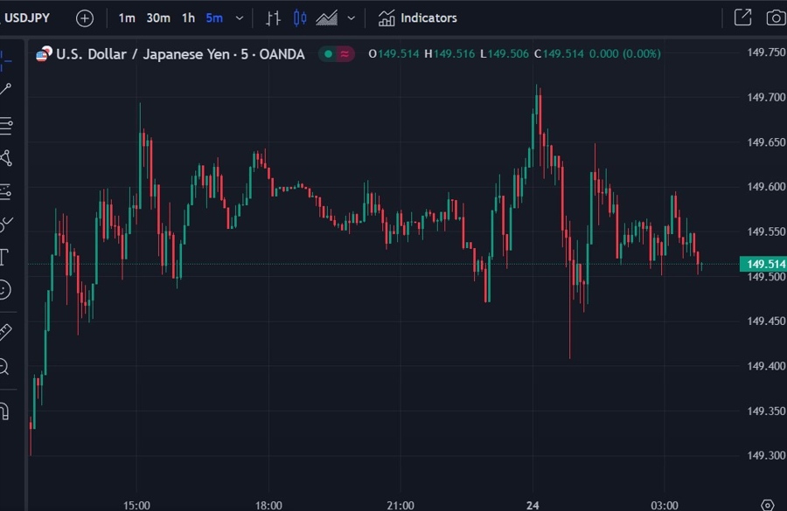Click the 18:00 time axis label

pyautogui.click(x=268, y=505)
